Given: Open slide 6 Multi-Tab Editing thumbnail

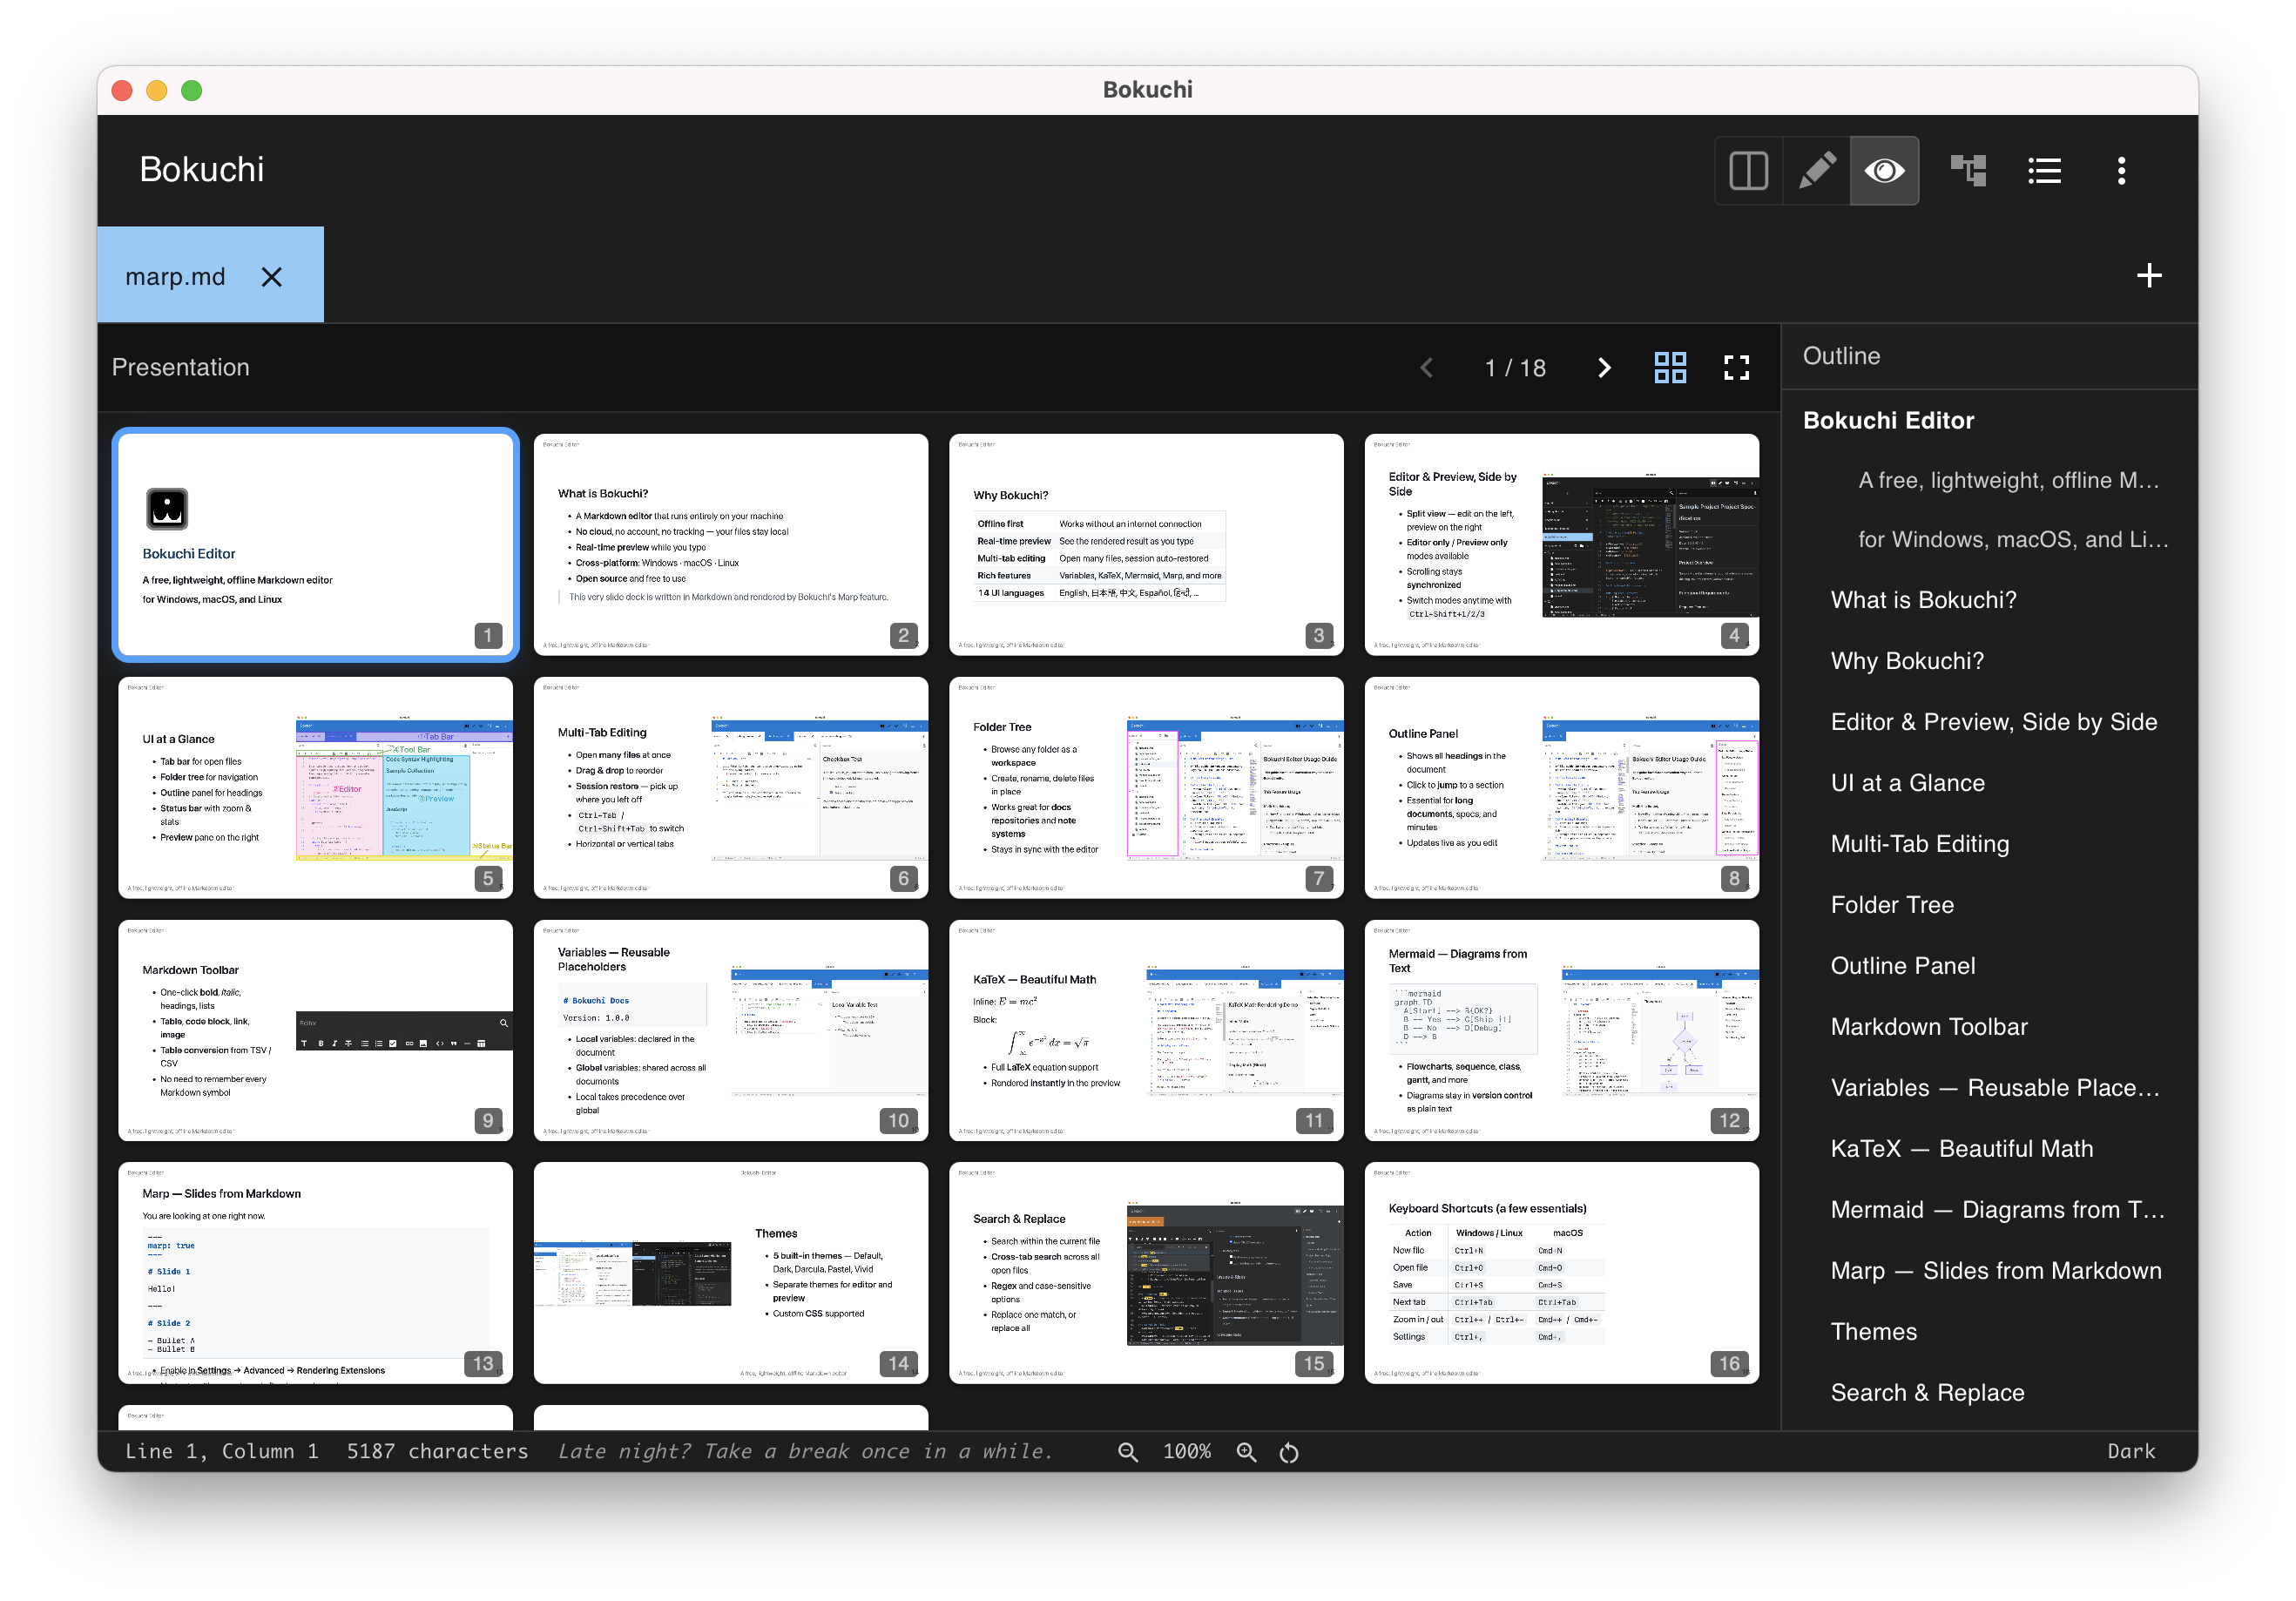Looking at the screenshot, I should point(731,788).
